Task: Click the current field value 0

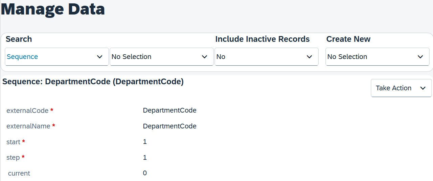Action: [x=145, y=173]
